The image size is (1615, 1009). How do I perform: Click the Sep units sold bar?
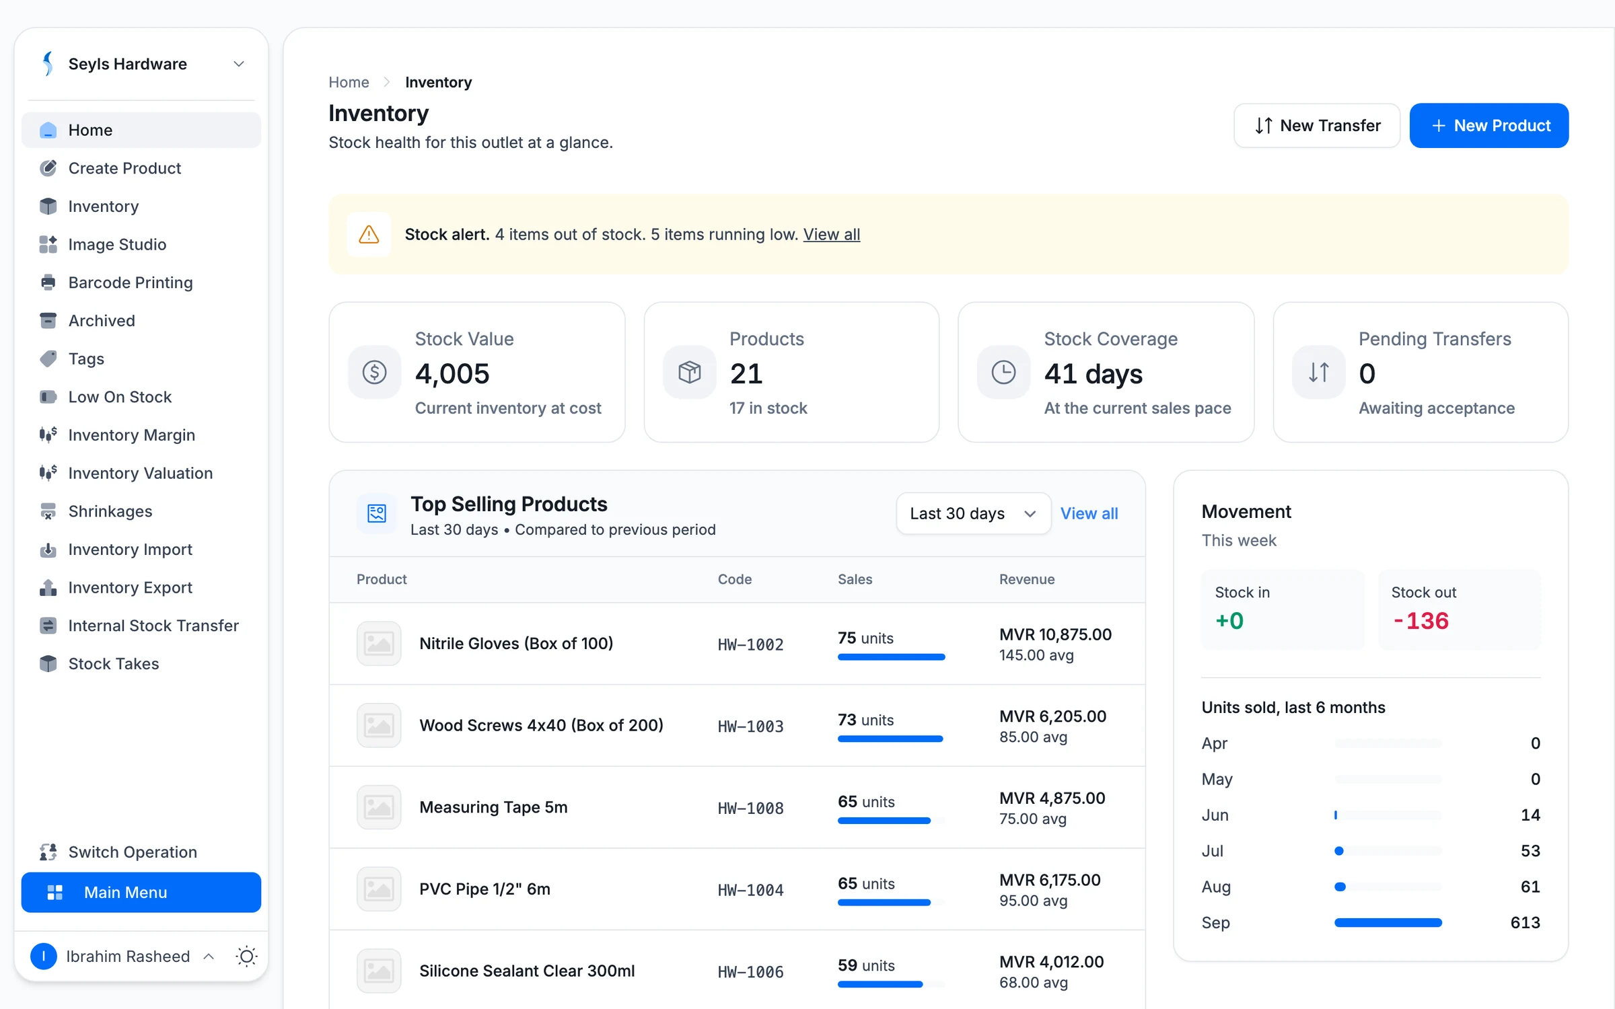pos(1388,923)
